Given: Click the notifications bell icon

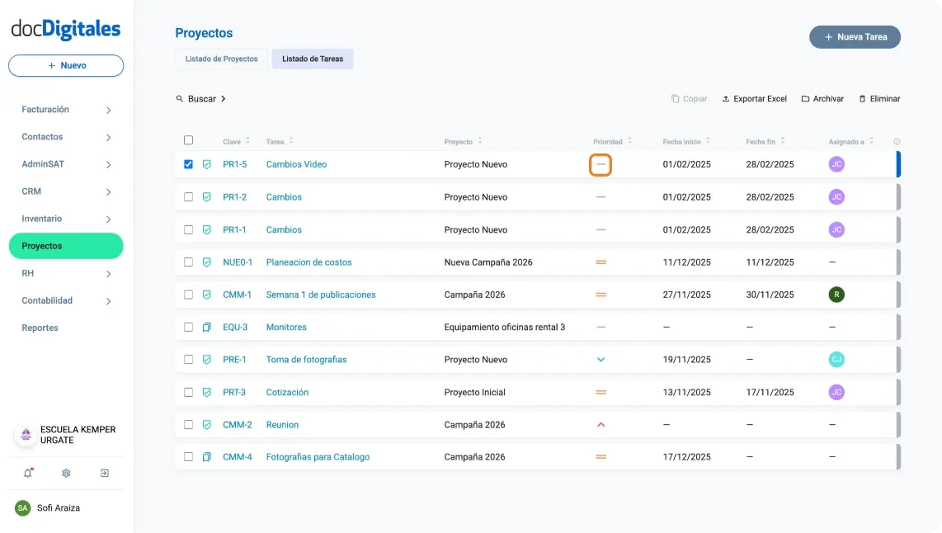Looking at the screenshot, I should [28, 474].
